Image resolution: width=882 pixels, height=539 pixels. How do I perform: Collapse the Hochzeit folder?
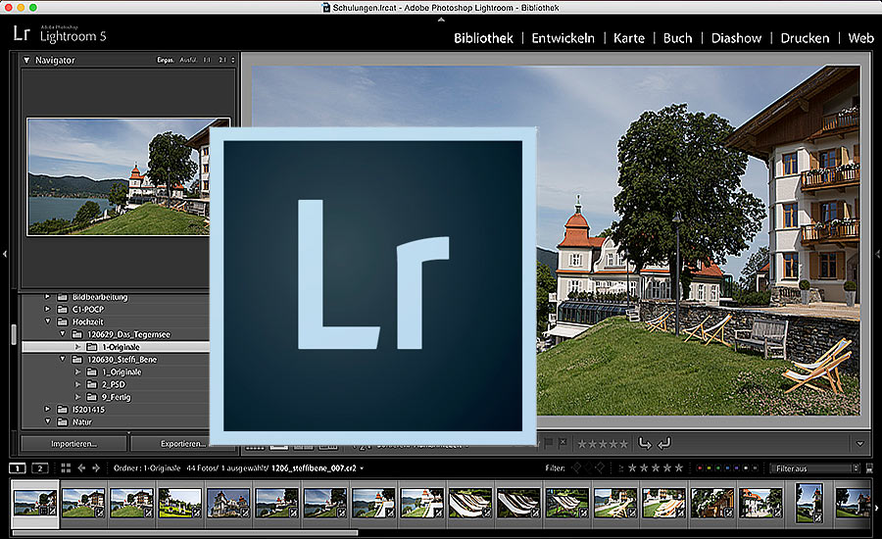click(x=47, y=321)
